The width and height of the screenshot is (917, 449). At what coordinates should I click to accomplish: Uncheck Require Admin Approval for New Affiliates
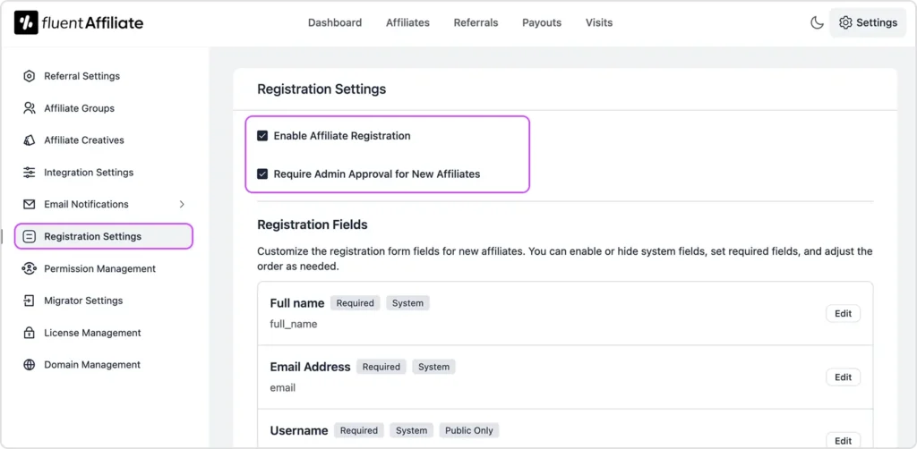[x=262, y=174]
